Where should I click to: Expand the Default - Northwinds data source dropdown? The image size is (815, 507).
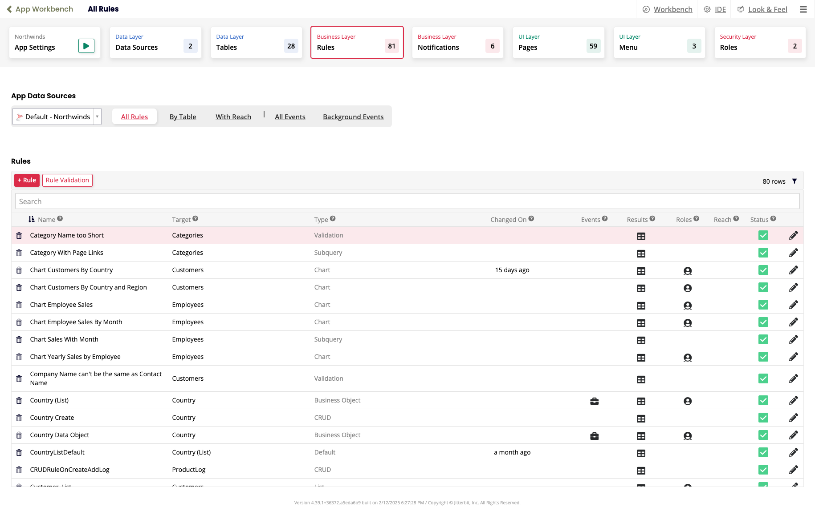coord(97,117)
